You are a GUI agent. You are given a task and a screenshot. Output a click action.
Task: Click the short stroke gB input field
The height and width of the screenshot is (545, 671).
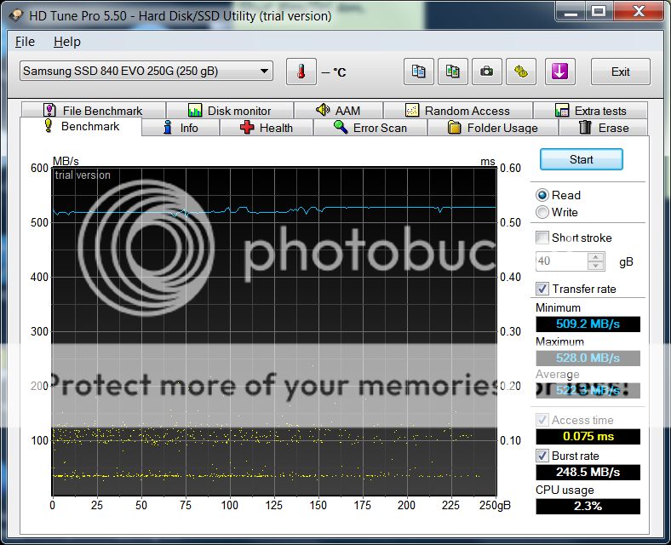pyautogui.click(x=562, y=261)
